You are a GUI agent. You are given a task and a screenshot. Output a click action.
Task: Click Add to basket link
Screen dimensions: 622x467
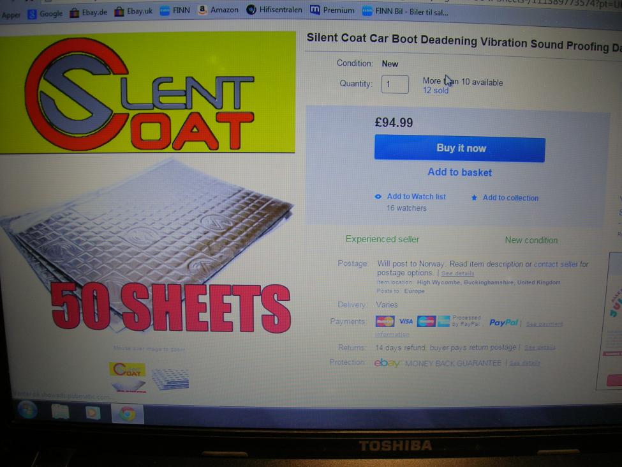coord(460,172)
